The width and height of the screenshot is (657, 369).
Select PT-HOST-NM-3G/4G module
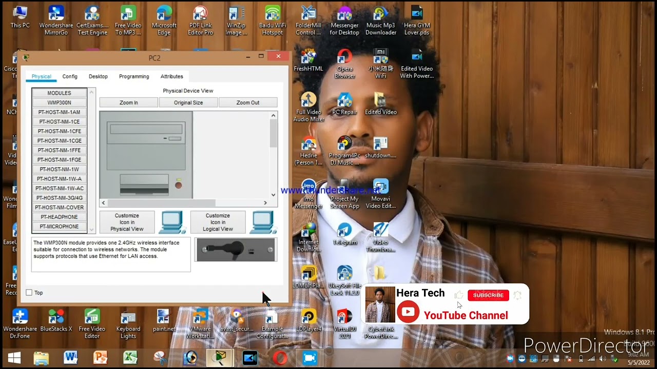click(60, 198)
